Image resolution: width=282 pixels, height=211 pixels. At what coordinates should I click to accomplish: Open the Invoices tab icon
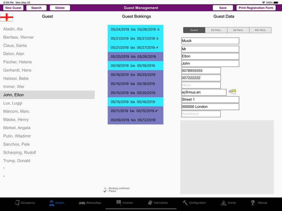[119, 203]
